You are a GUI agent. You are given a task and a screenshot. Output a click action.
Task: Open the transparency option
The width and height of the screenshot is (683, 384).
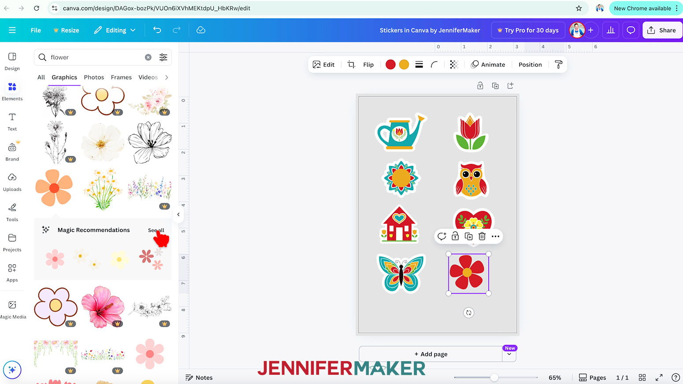(x=454, y=65)
